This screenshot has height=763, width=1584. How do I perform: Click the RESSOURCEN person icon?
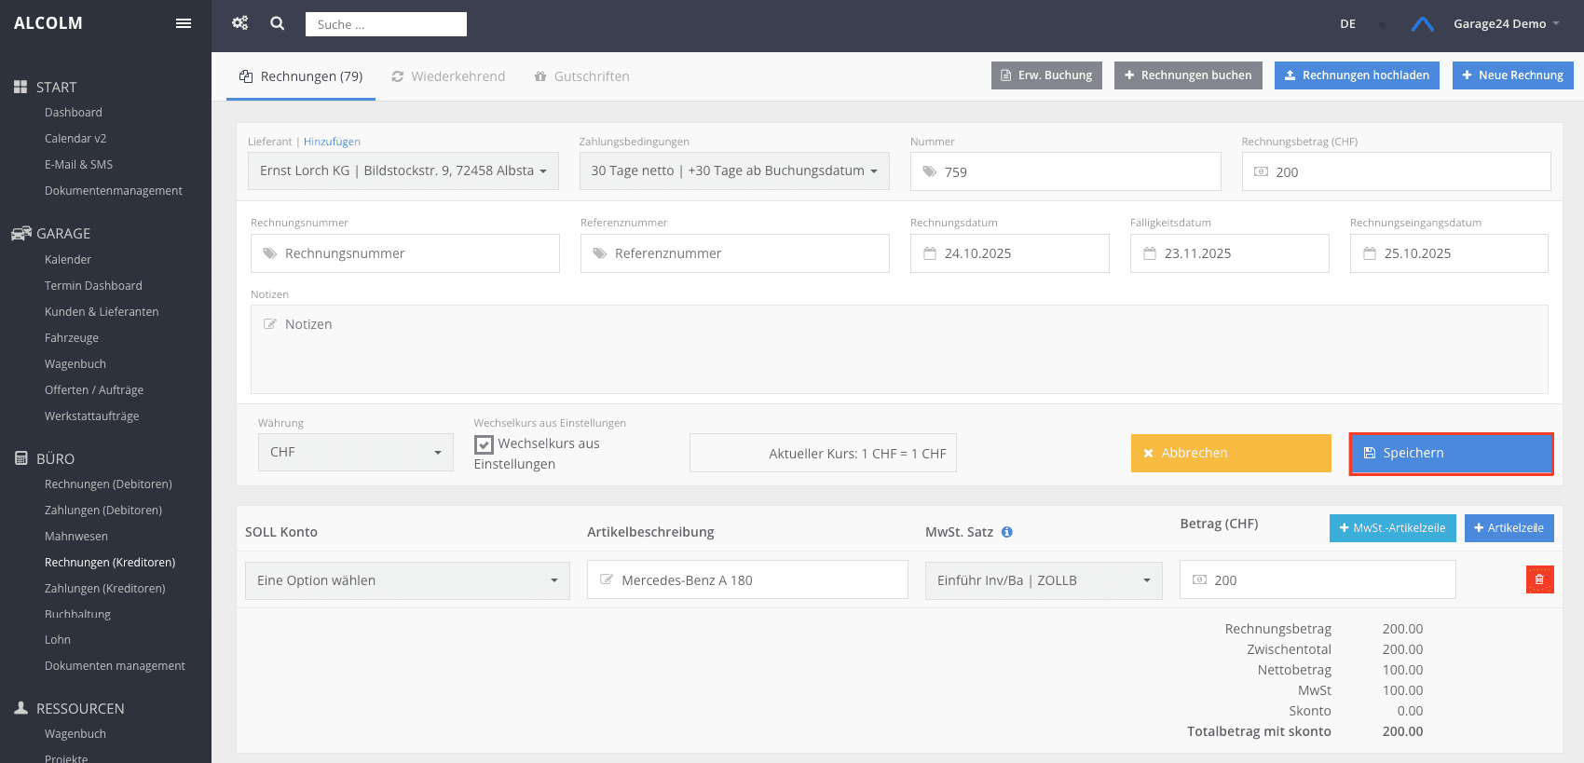[20, 708]
